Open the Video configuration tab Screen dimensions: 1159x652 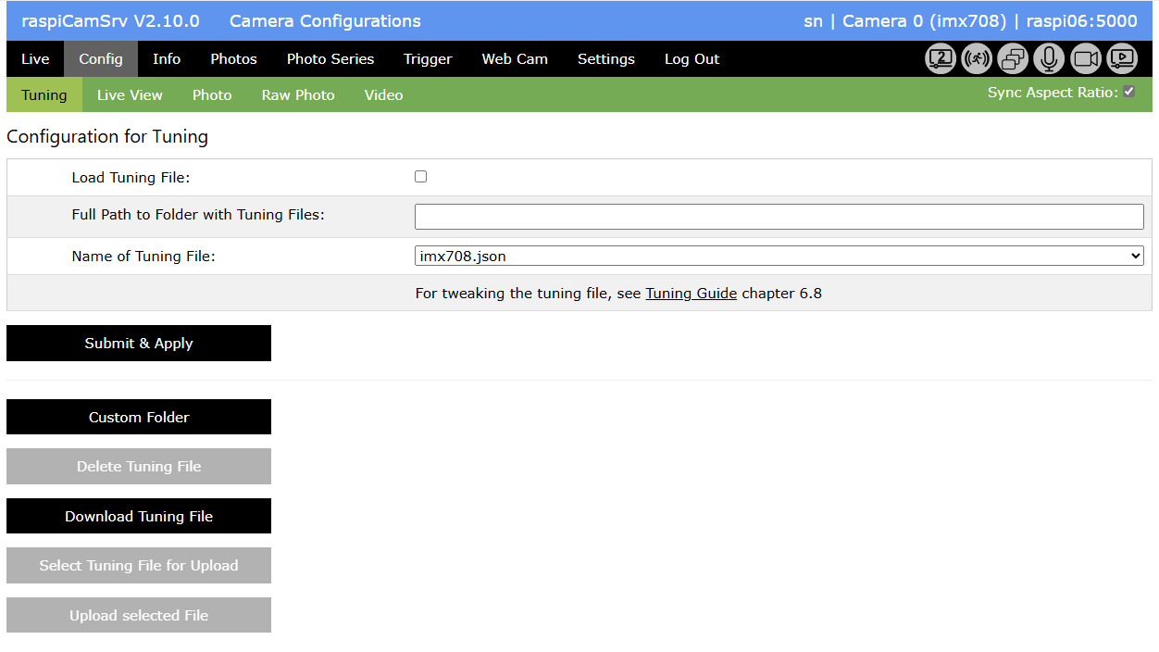click(383, 95)
